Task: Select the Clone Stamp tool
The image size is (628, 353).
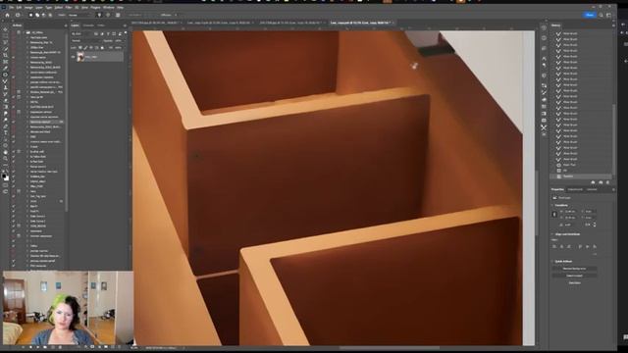Action: tap(5, 87)
